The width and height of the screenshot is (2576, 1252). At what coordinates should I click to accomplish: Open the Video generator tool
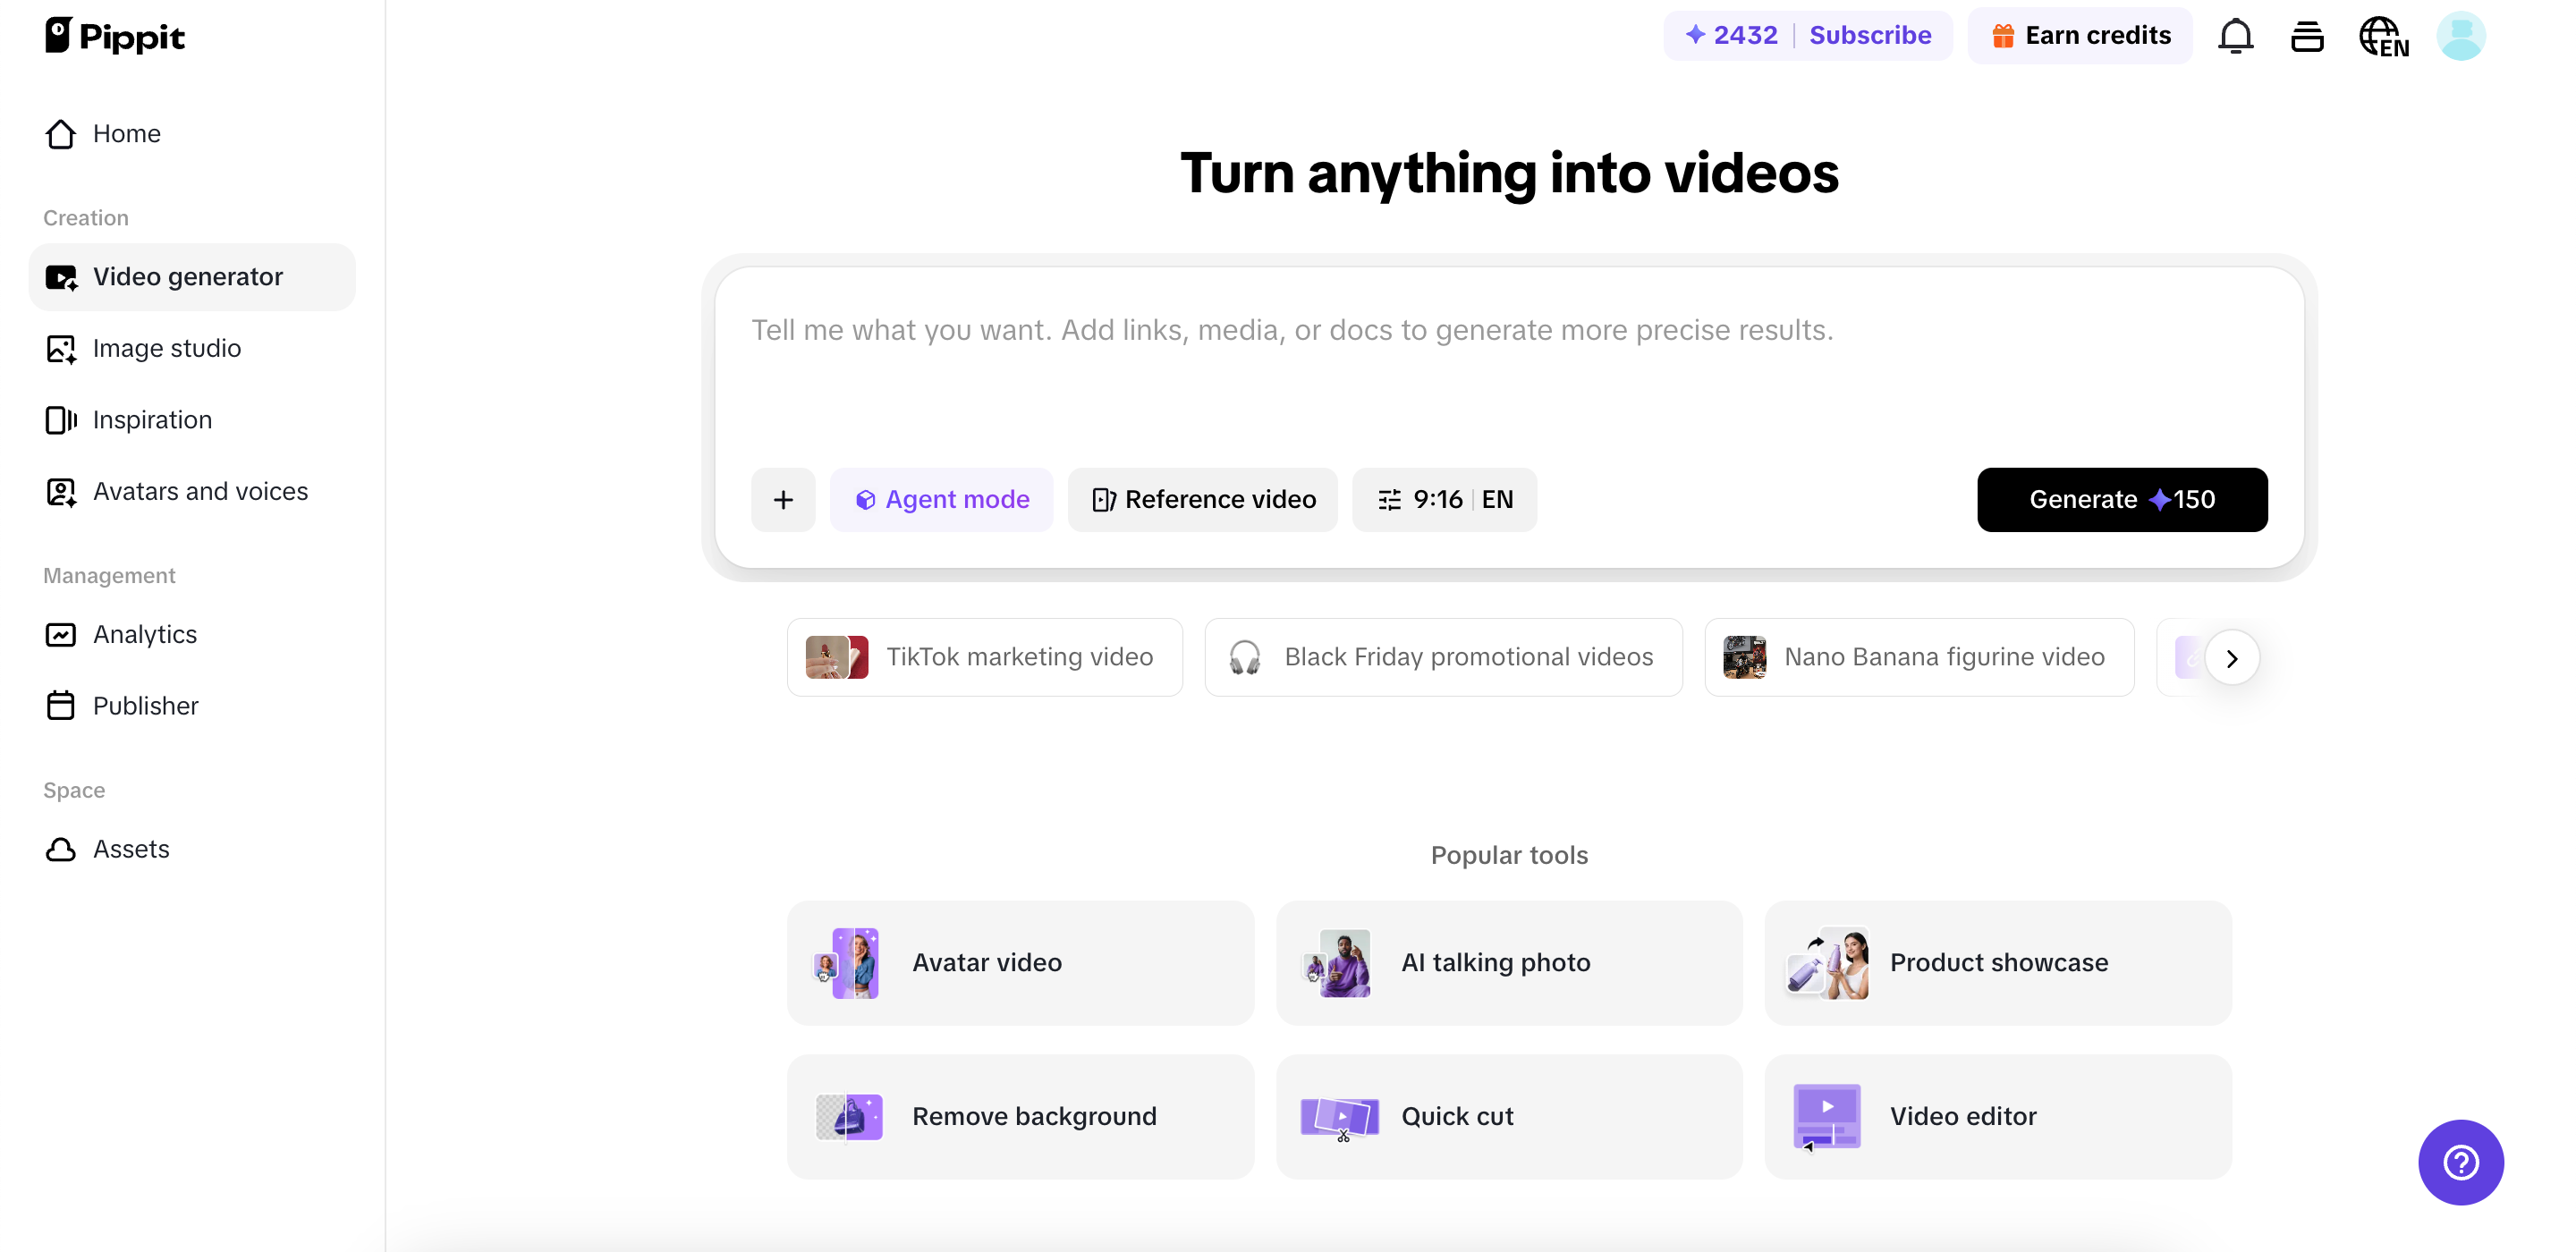188,276
